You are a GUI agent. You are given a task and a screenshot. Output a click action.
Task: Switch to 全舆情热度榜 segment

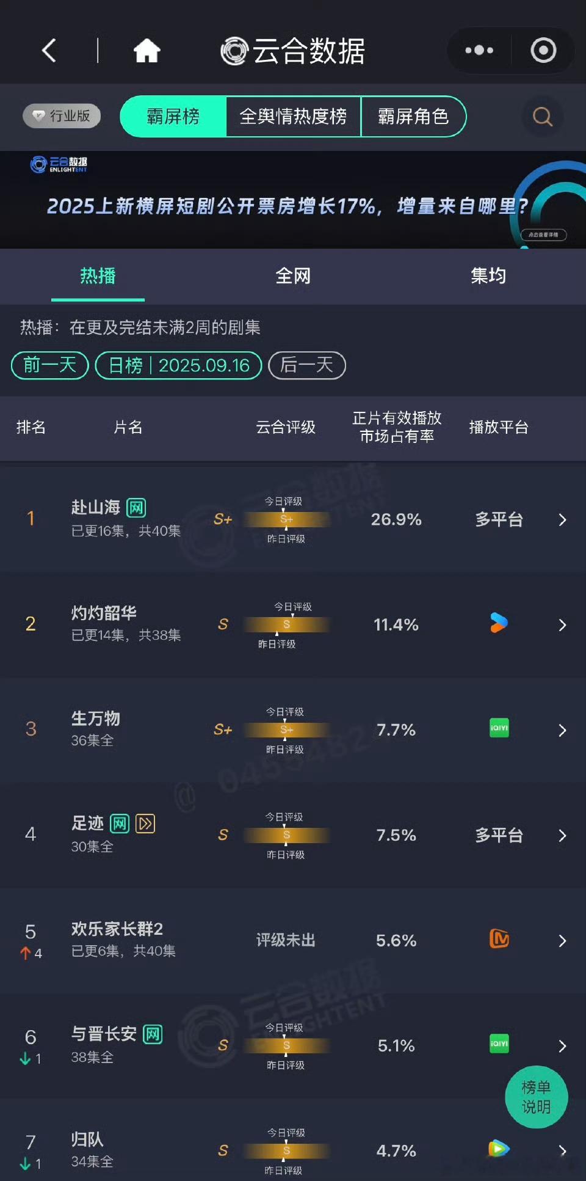[294, 116]
